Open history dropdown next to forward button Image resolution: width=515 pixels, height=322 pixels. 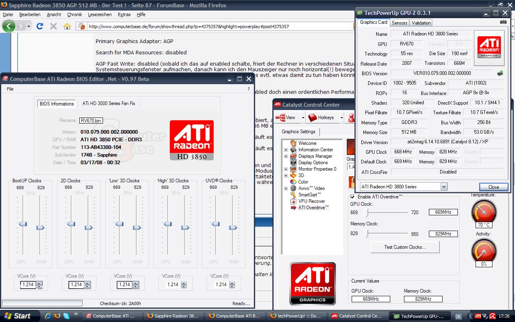coord(29,27)
